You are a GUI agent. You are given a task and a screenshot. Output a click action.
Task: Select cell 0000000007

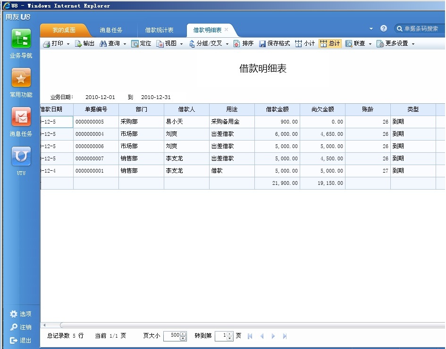pos(96,158)
